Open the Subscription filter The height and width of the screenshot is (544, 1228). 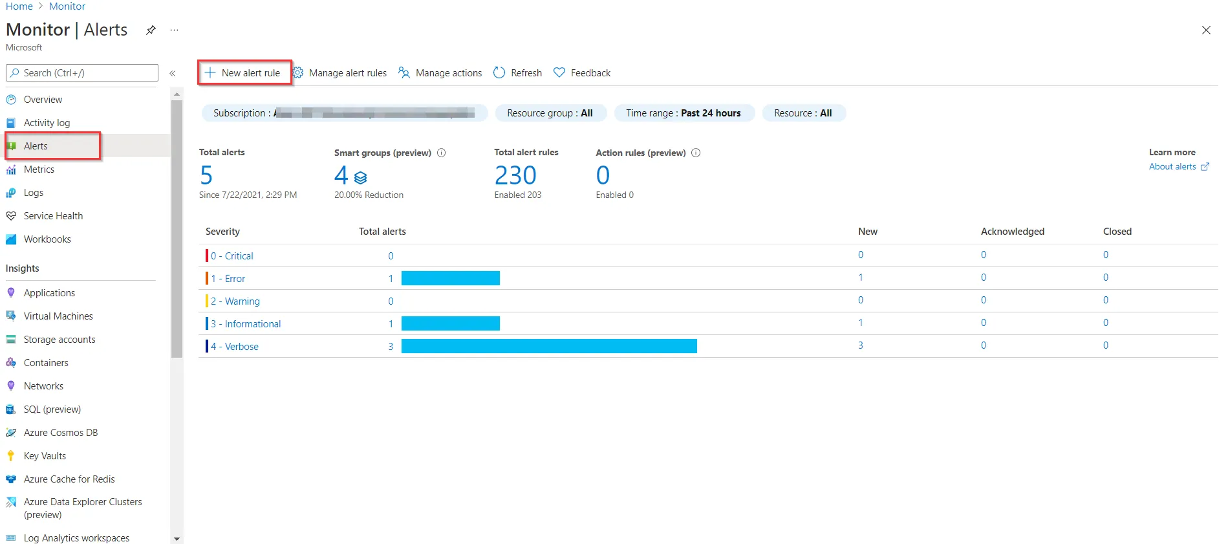coord(345,113)
